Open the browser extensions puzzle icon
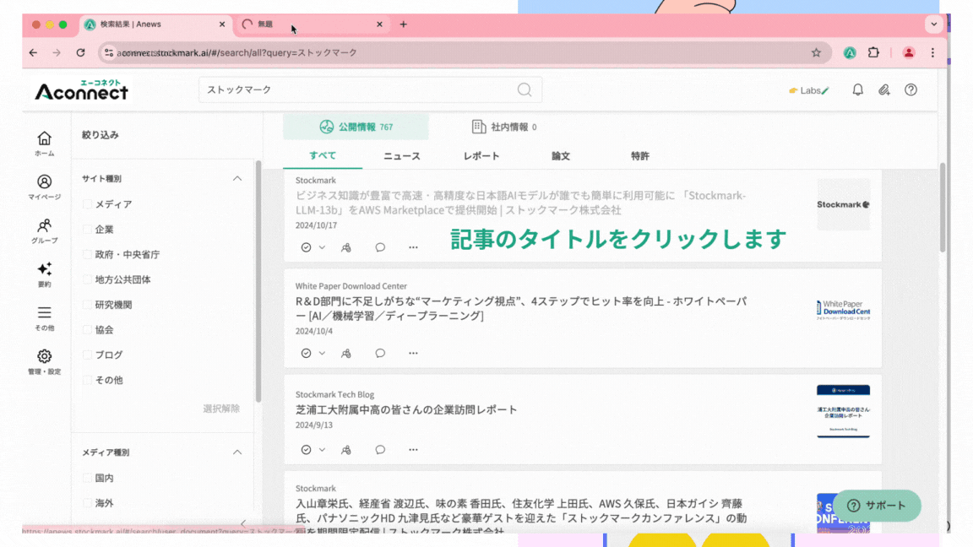973x547 pixels. pyautogui.click(x=873, y=52)
